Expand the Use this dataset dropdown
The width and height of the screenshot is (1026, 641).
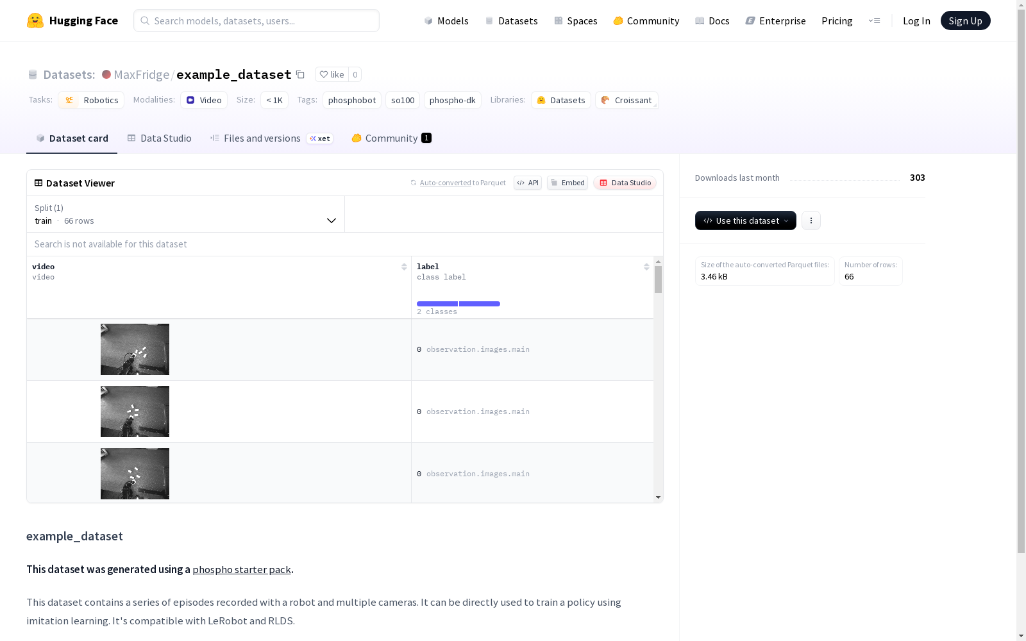[x=746, y=221]
